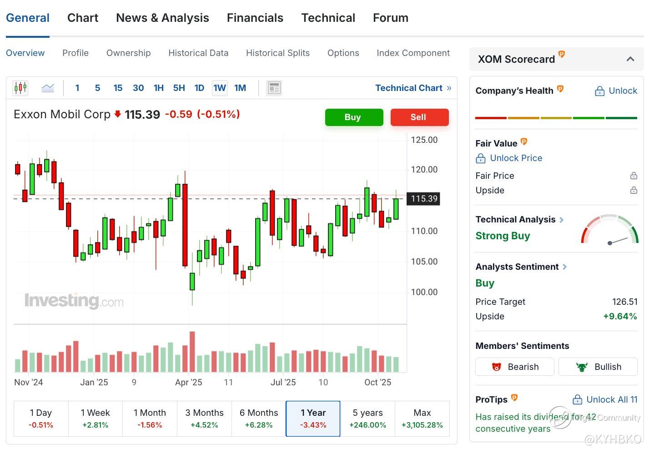Go to the Financials tab
The height and width of the screenshot is (454, 654).
pos(255,18)
